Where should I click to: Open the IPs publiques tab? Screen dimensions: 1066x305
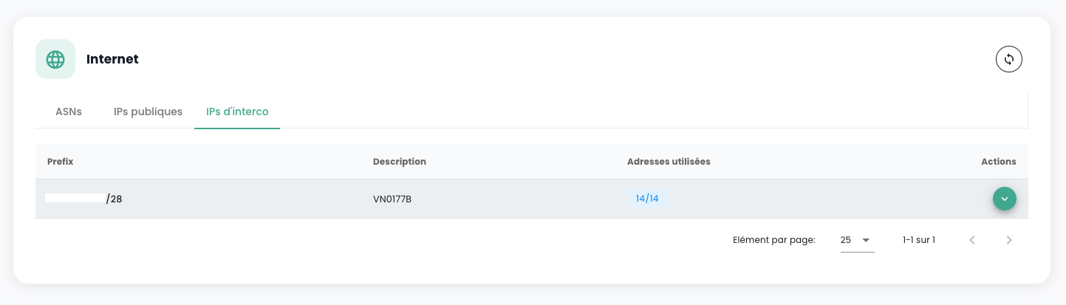148,112
